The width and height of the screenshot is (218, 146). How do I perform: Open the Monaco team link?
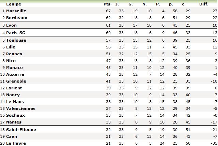[14, 68]
